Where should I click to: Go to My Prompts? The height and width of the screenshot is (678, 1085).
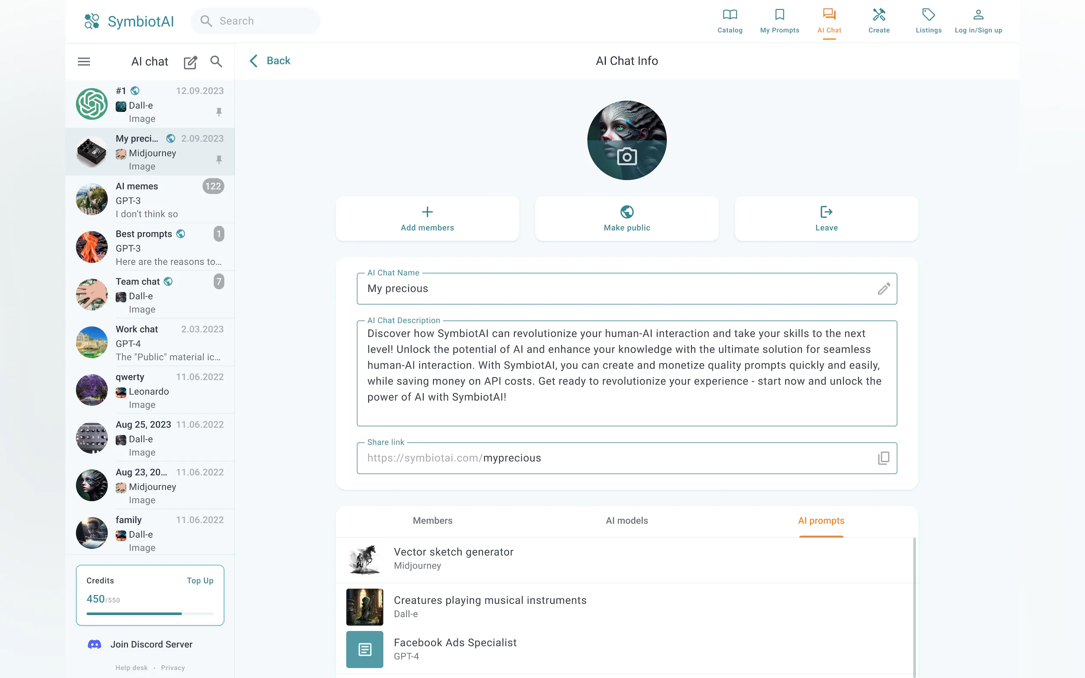click(780, 21)
